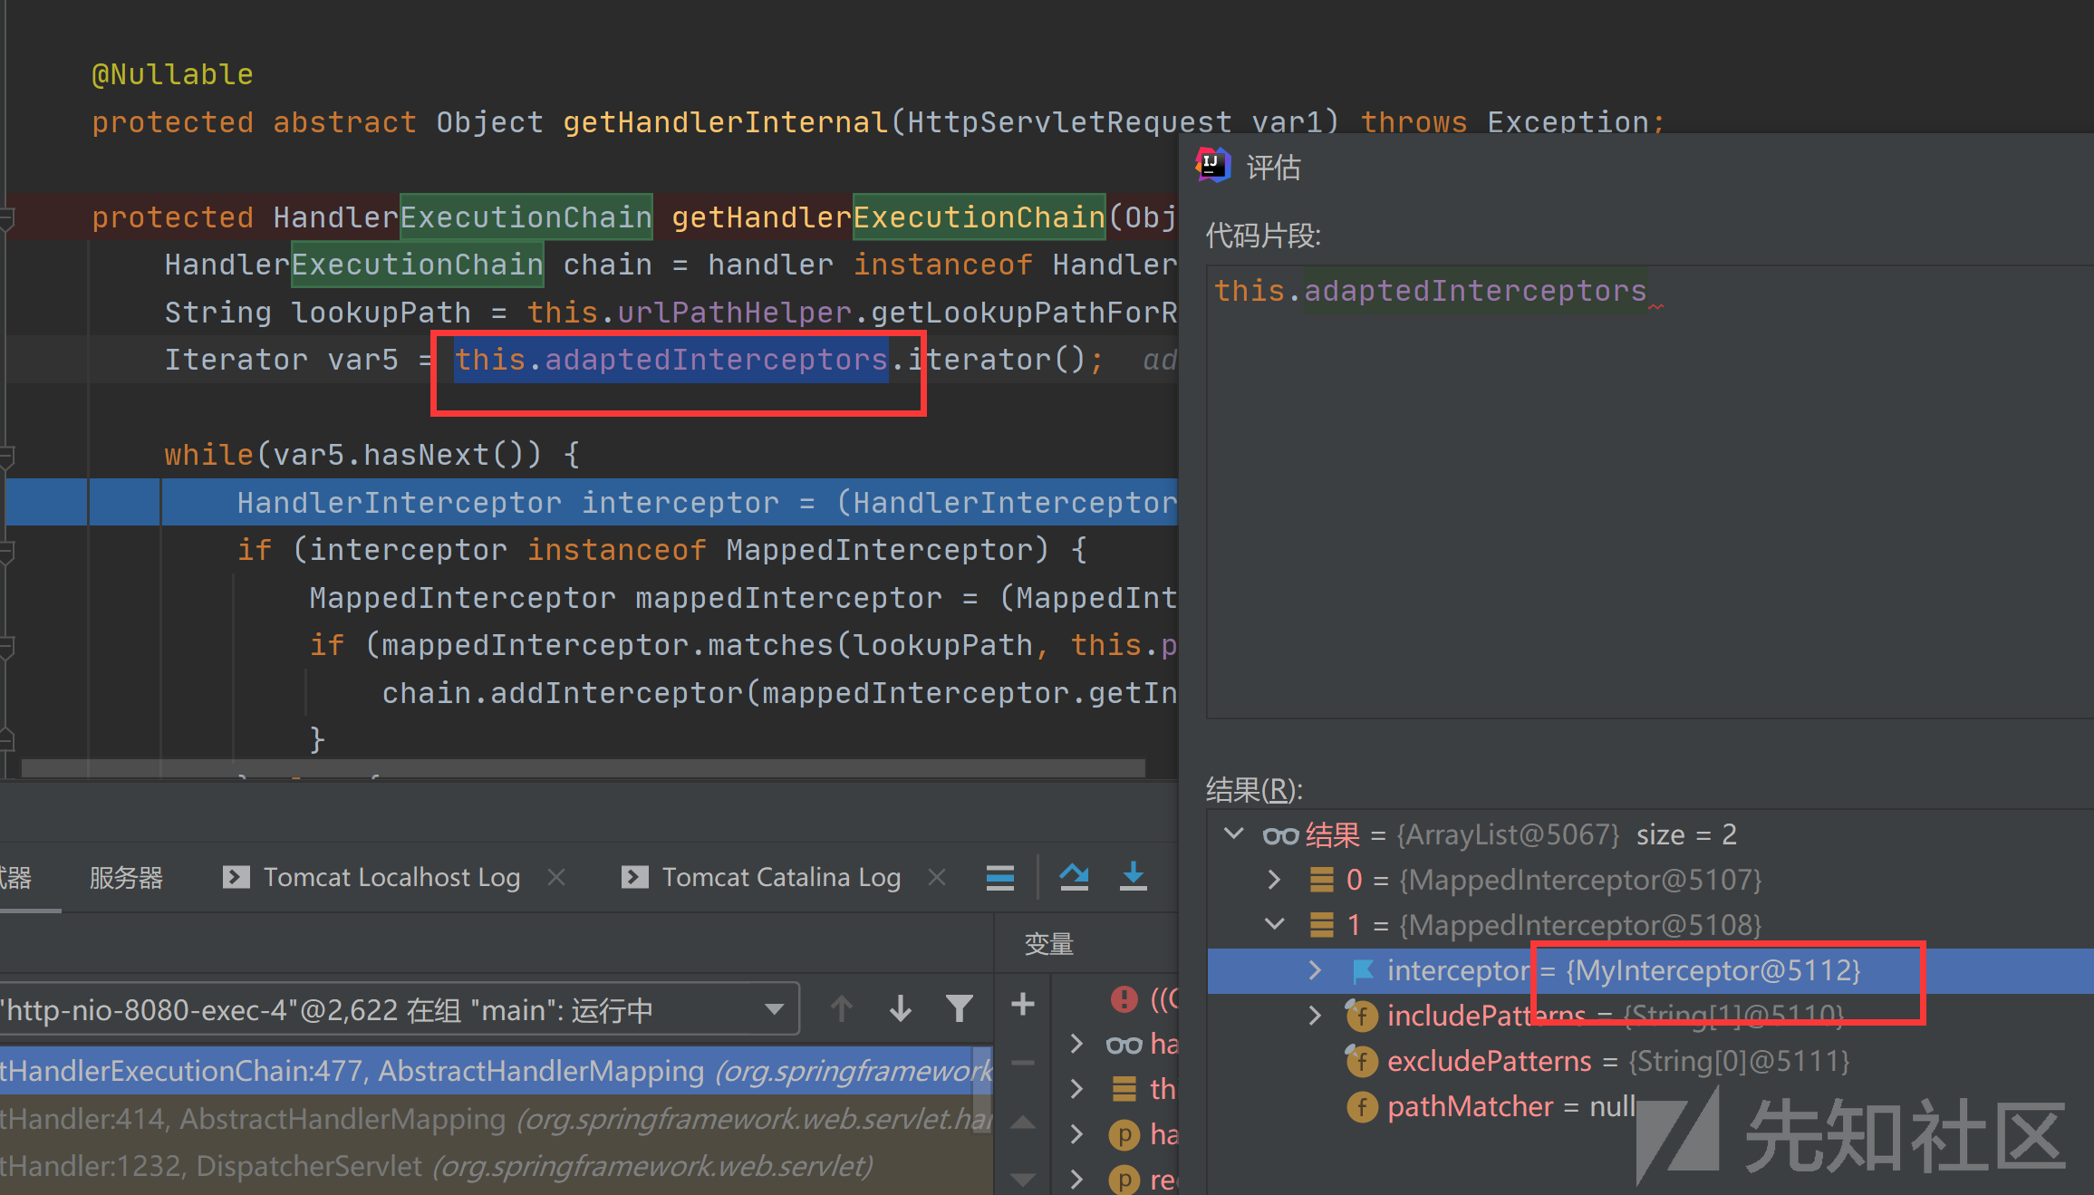The height and width of the screenshot is (1195, 2094).
Task: Open the thread selector dropdown
Action: coord(774,1009)
